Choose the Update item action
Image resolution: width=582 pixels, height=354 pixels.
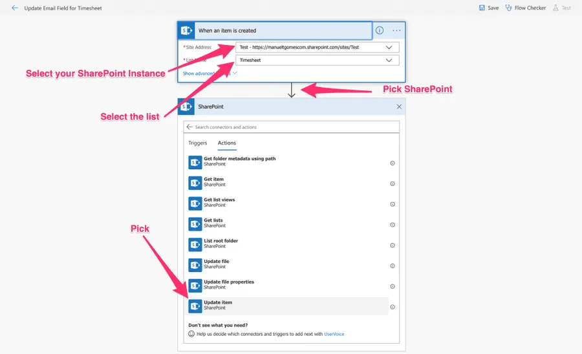(x=218, y=306)
